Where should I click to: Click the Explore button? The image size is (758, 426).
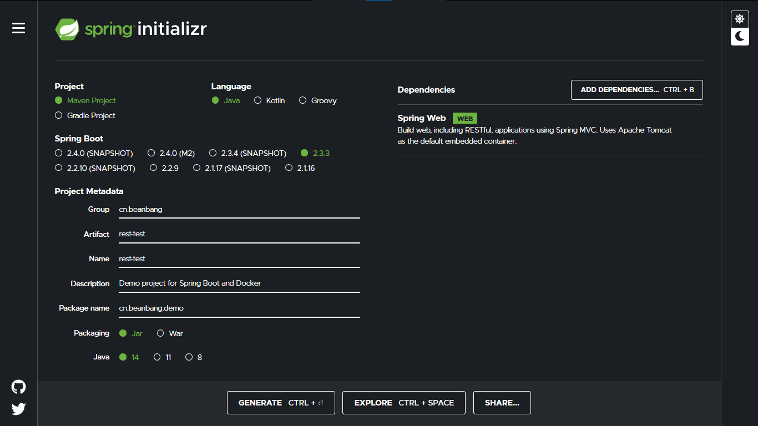[404, 403]
